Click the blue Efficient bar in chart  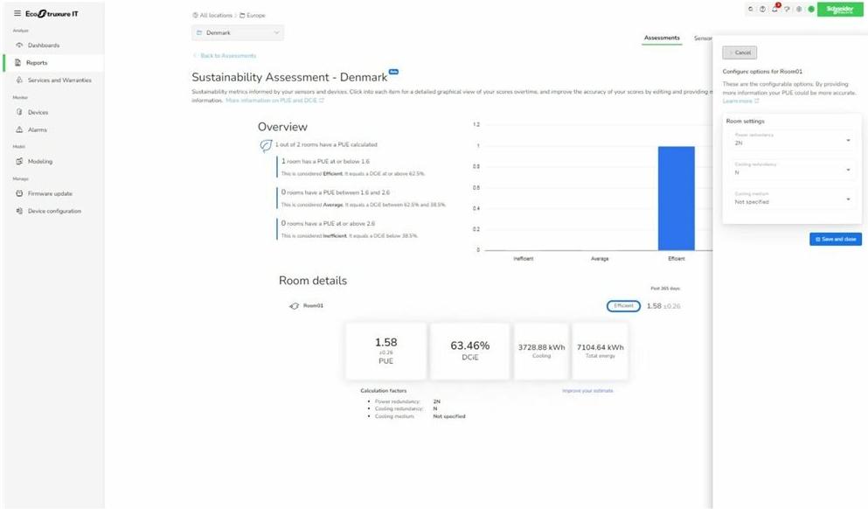(x=676, y=198)
